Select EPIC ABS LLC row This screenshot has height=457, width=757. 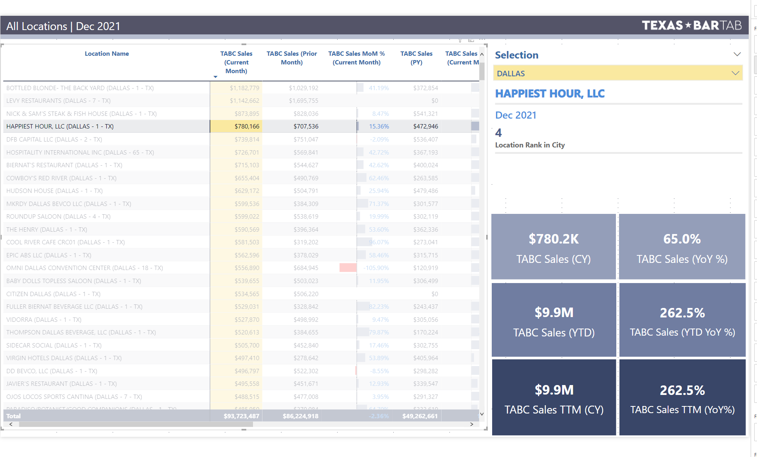[x=241, y=255]
